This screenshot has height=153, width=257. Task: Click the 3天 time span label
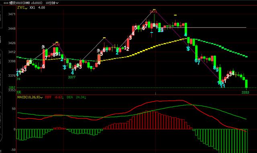[x=19, y=92]
